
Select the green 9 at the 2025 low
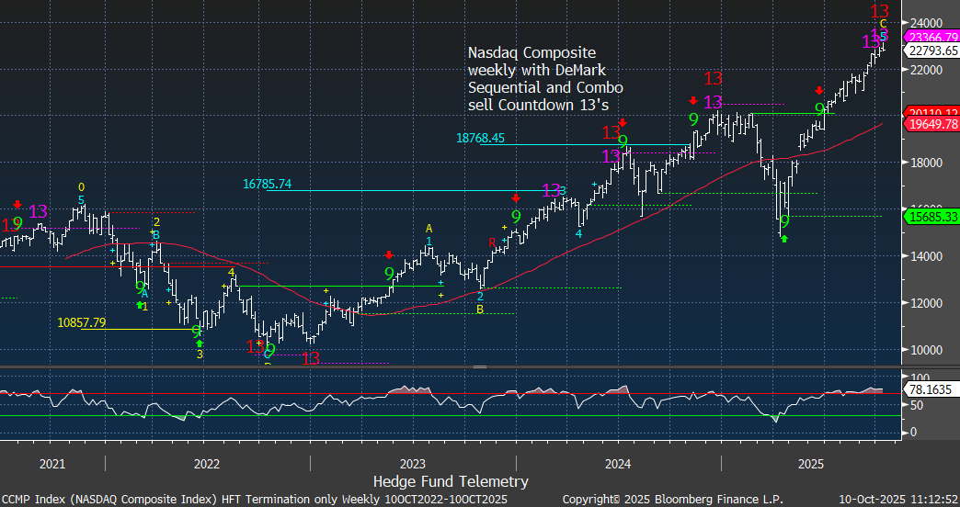click(784, 221)
